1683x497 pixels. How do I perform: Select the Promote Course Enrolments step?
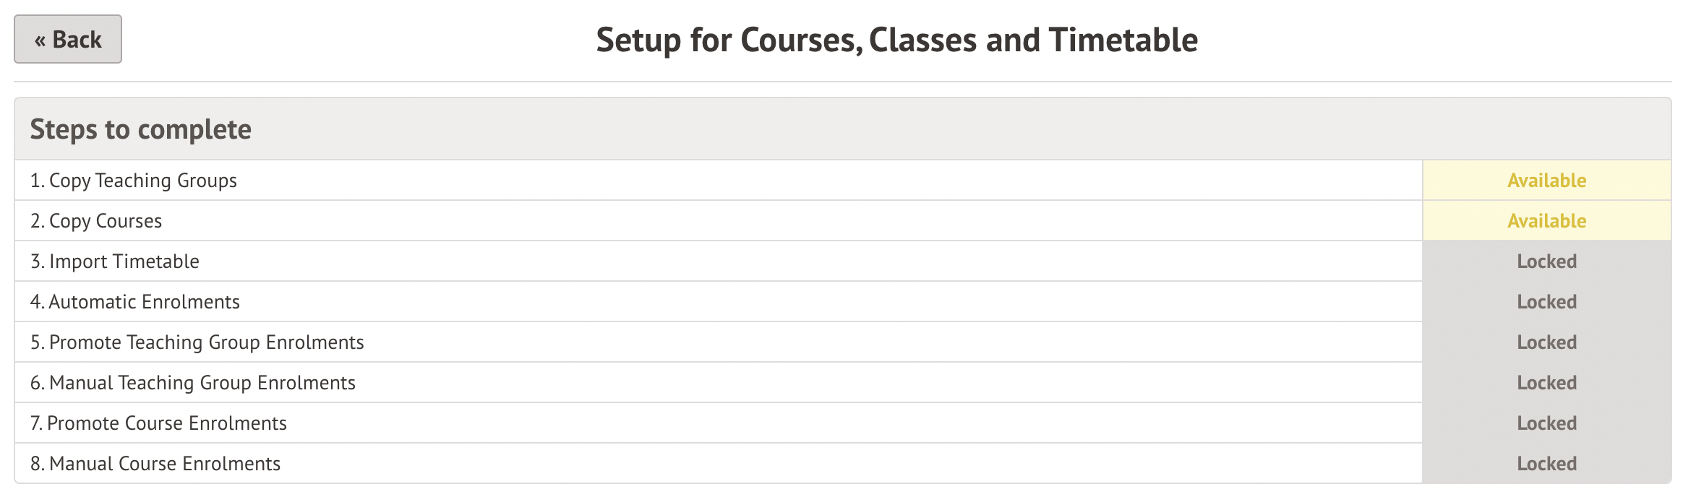click(x=159, y=423)
